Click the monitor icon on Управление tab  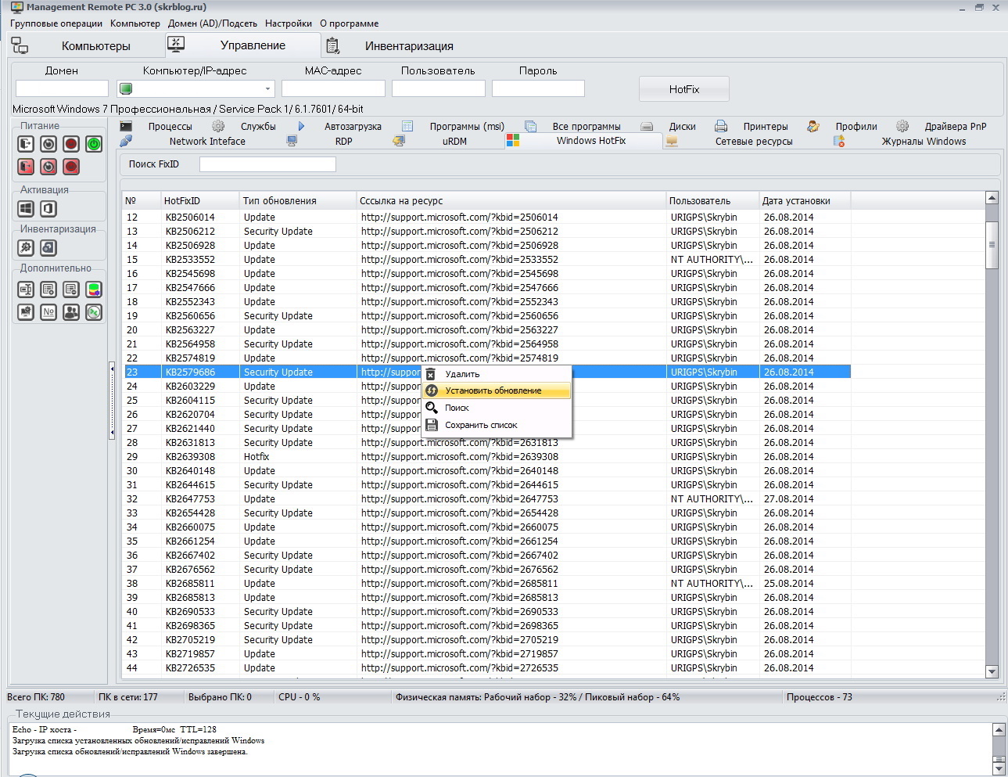coord(176,45)
